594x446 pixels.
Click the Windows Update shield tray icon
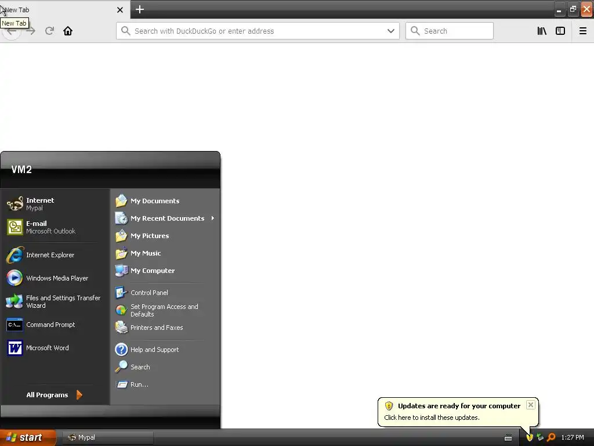(530, 437)
